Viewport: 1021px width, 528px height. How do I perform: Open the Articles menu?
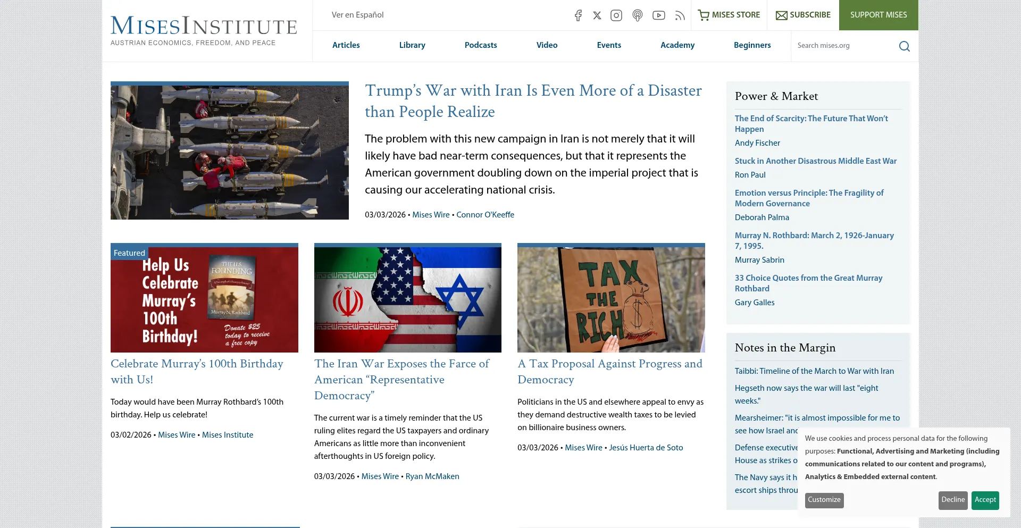tap(346, 45)
